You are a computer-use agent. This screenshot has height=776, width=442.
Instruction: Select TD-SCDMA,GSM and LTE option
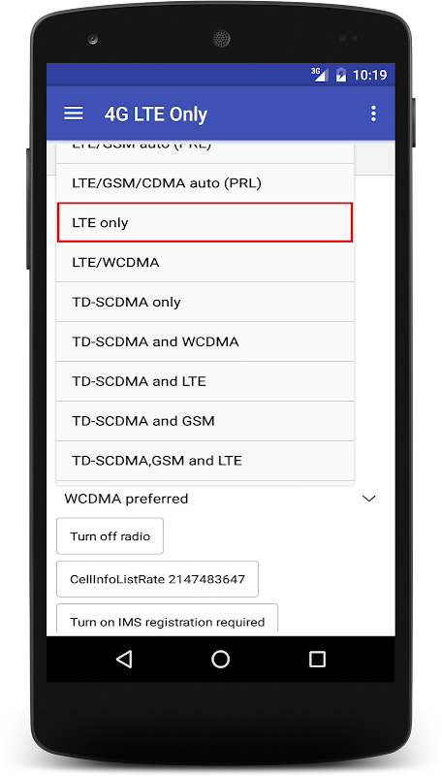pyautogui.click(x=205, y=461)
